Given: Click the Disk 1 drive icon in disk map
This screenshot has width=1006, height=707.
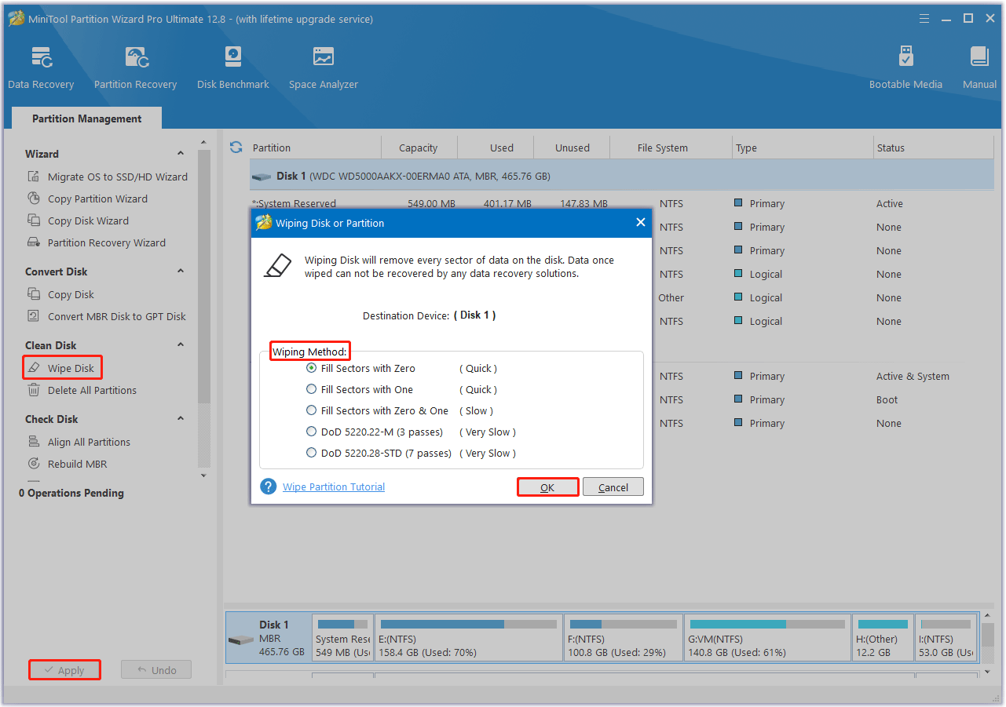Looking at the screenshot, I should [x=240, y=640].
